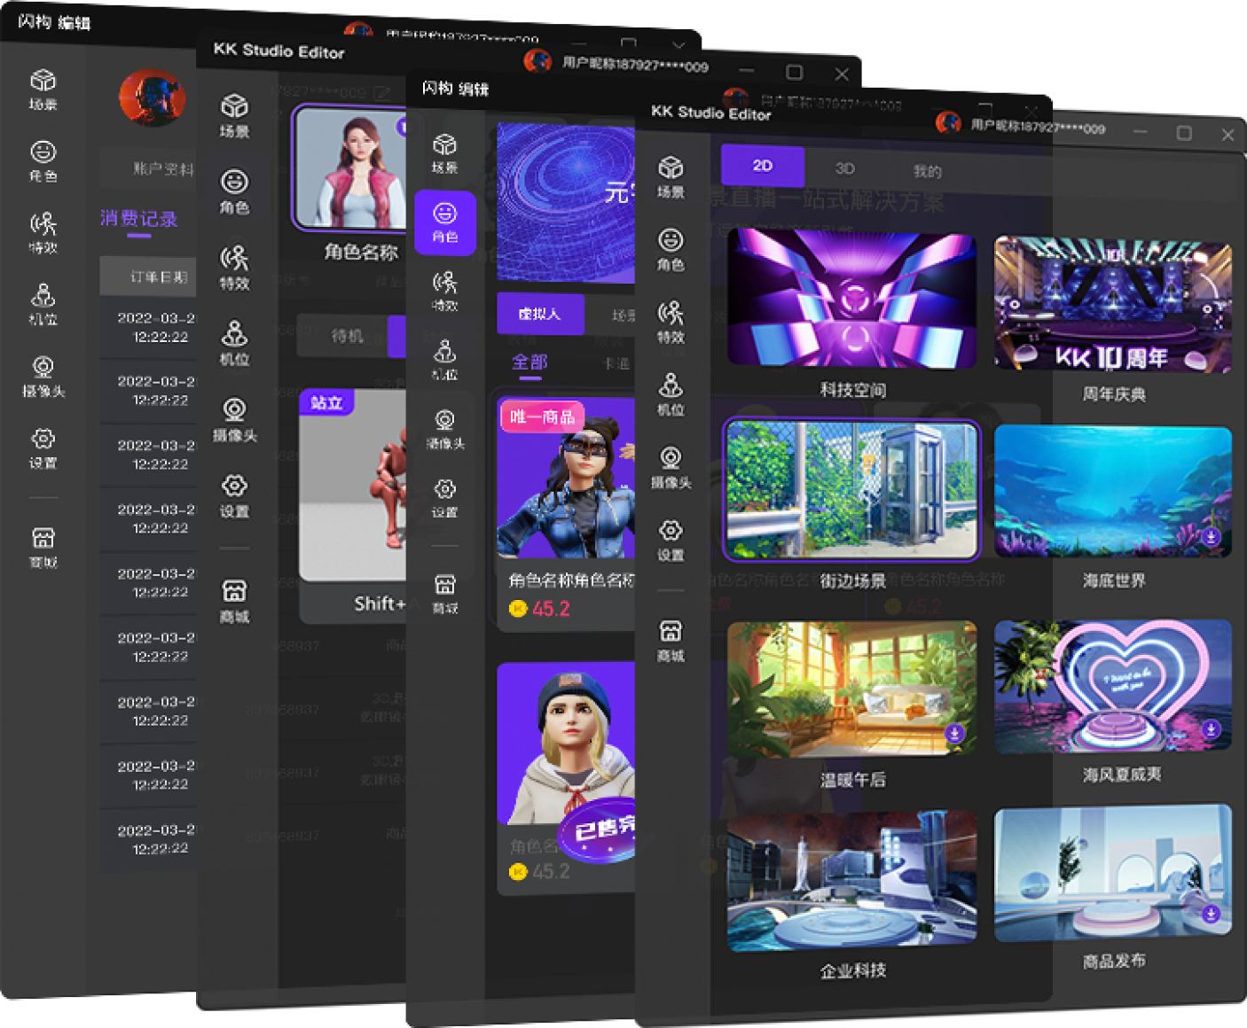Download the 温暖午后 scene via its icon
The height and width of the screenshot is (1028, 1247).
tap(954, 733)
